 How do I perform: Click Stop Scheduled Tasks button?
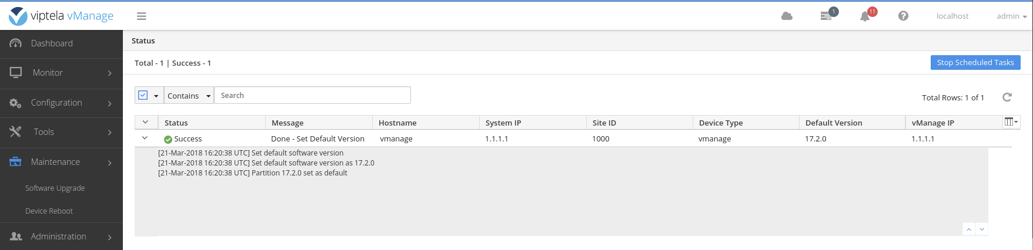click(x=975, y=63)
